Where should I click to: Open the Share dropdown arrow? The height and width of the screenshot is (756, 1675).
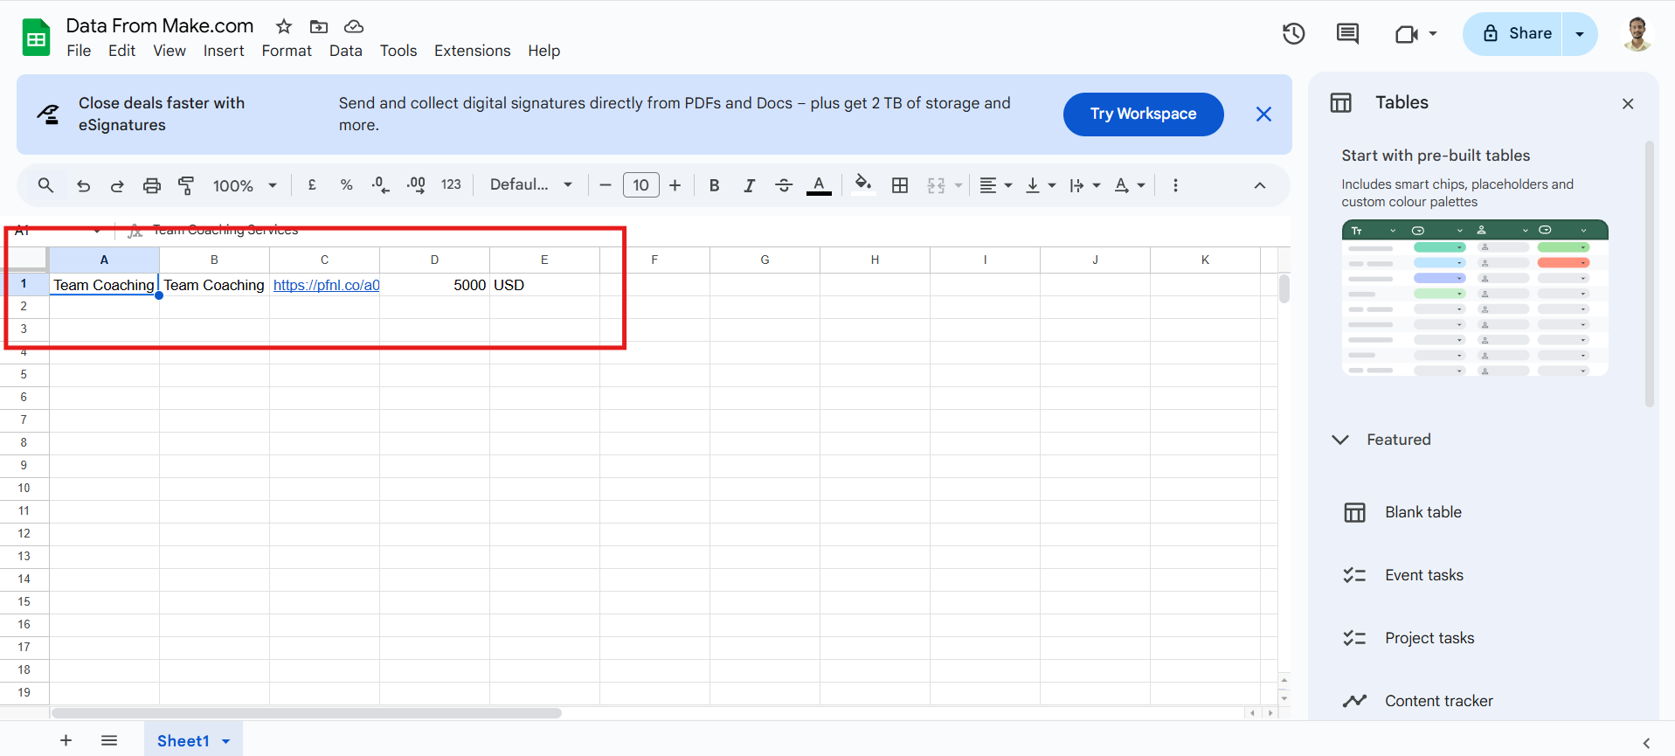coord(1580,34)
